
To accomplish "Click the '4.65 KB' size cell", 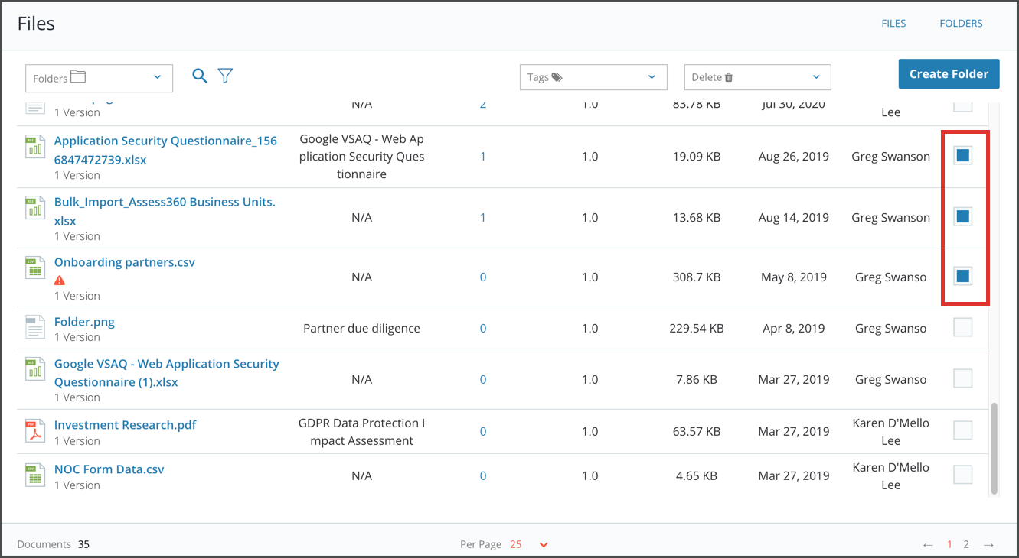I will coord(697,476).
